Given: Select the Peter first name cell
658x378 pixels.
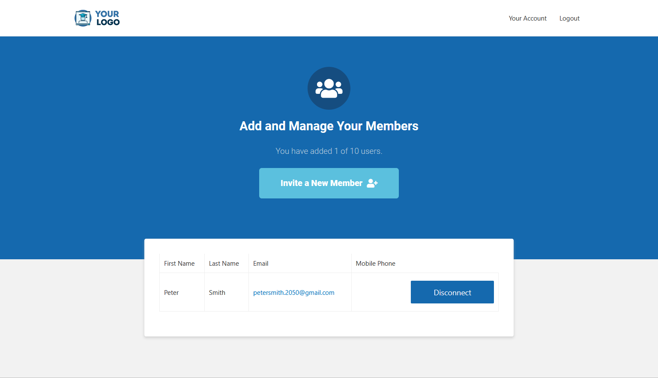Looking at the screenshot, I should (171, 293).
